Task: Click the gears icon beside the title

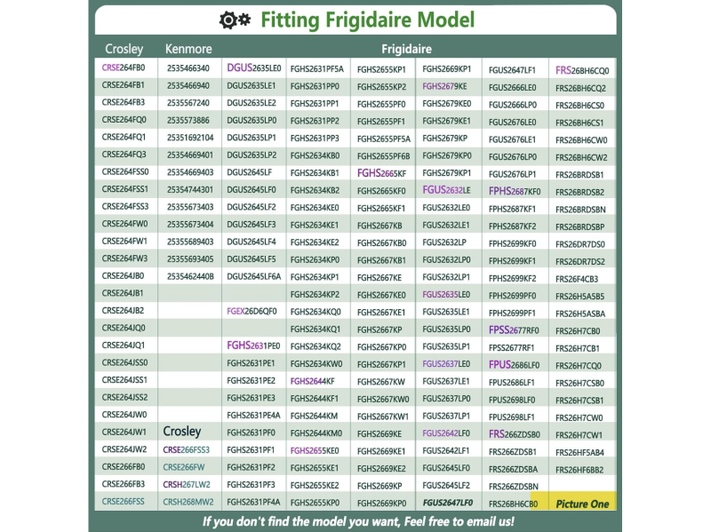Action: tap(234, 20)
